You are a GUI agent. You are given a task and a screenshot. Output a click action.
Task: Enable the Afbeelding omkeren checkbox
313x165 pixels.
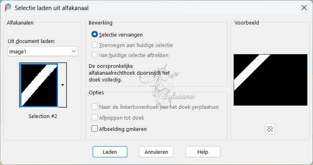(x=94, y=129)
